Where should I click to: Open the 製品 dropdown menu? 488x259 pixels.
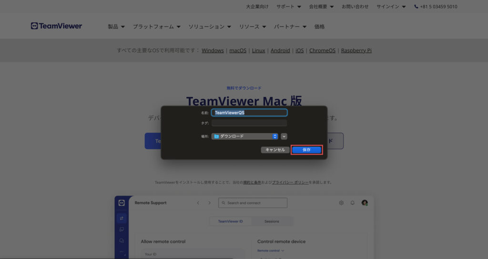(116, 27)
